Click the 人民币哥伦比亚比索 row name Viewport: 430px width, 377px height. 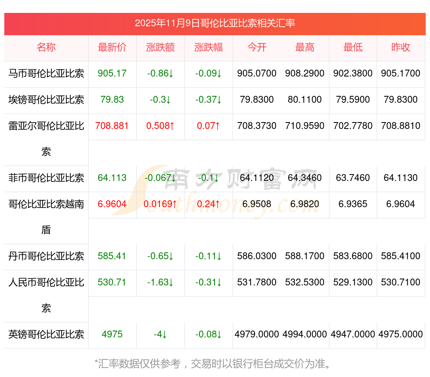(x=46, y=294)
